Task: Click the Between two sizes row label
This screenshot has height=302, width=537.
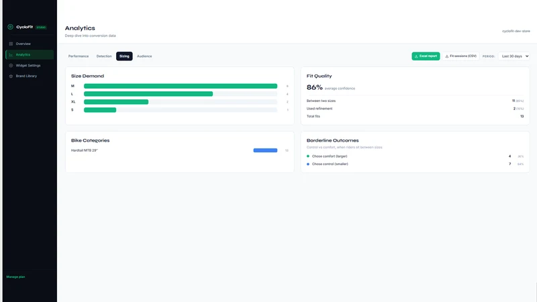Action: [321, 101]
